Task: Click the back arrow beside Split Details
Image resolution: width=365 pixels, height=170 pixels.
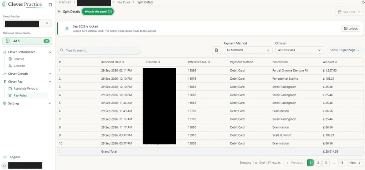Action: [59, 12]
